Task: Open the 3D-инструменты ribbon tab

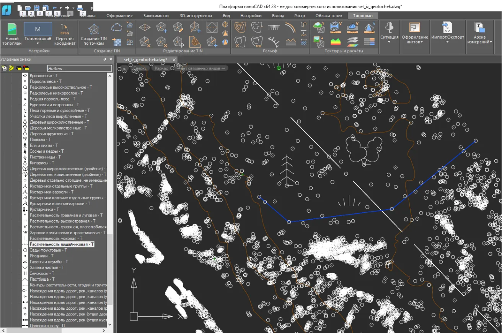Action: click(196, 16)
